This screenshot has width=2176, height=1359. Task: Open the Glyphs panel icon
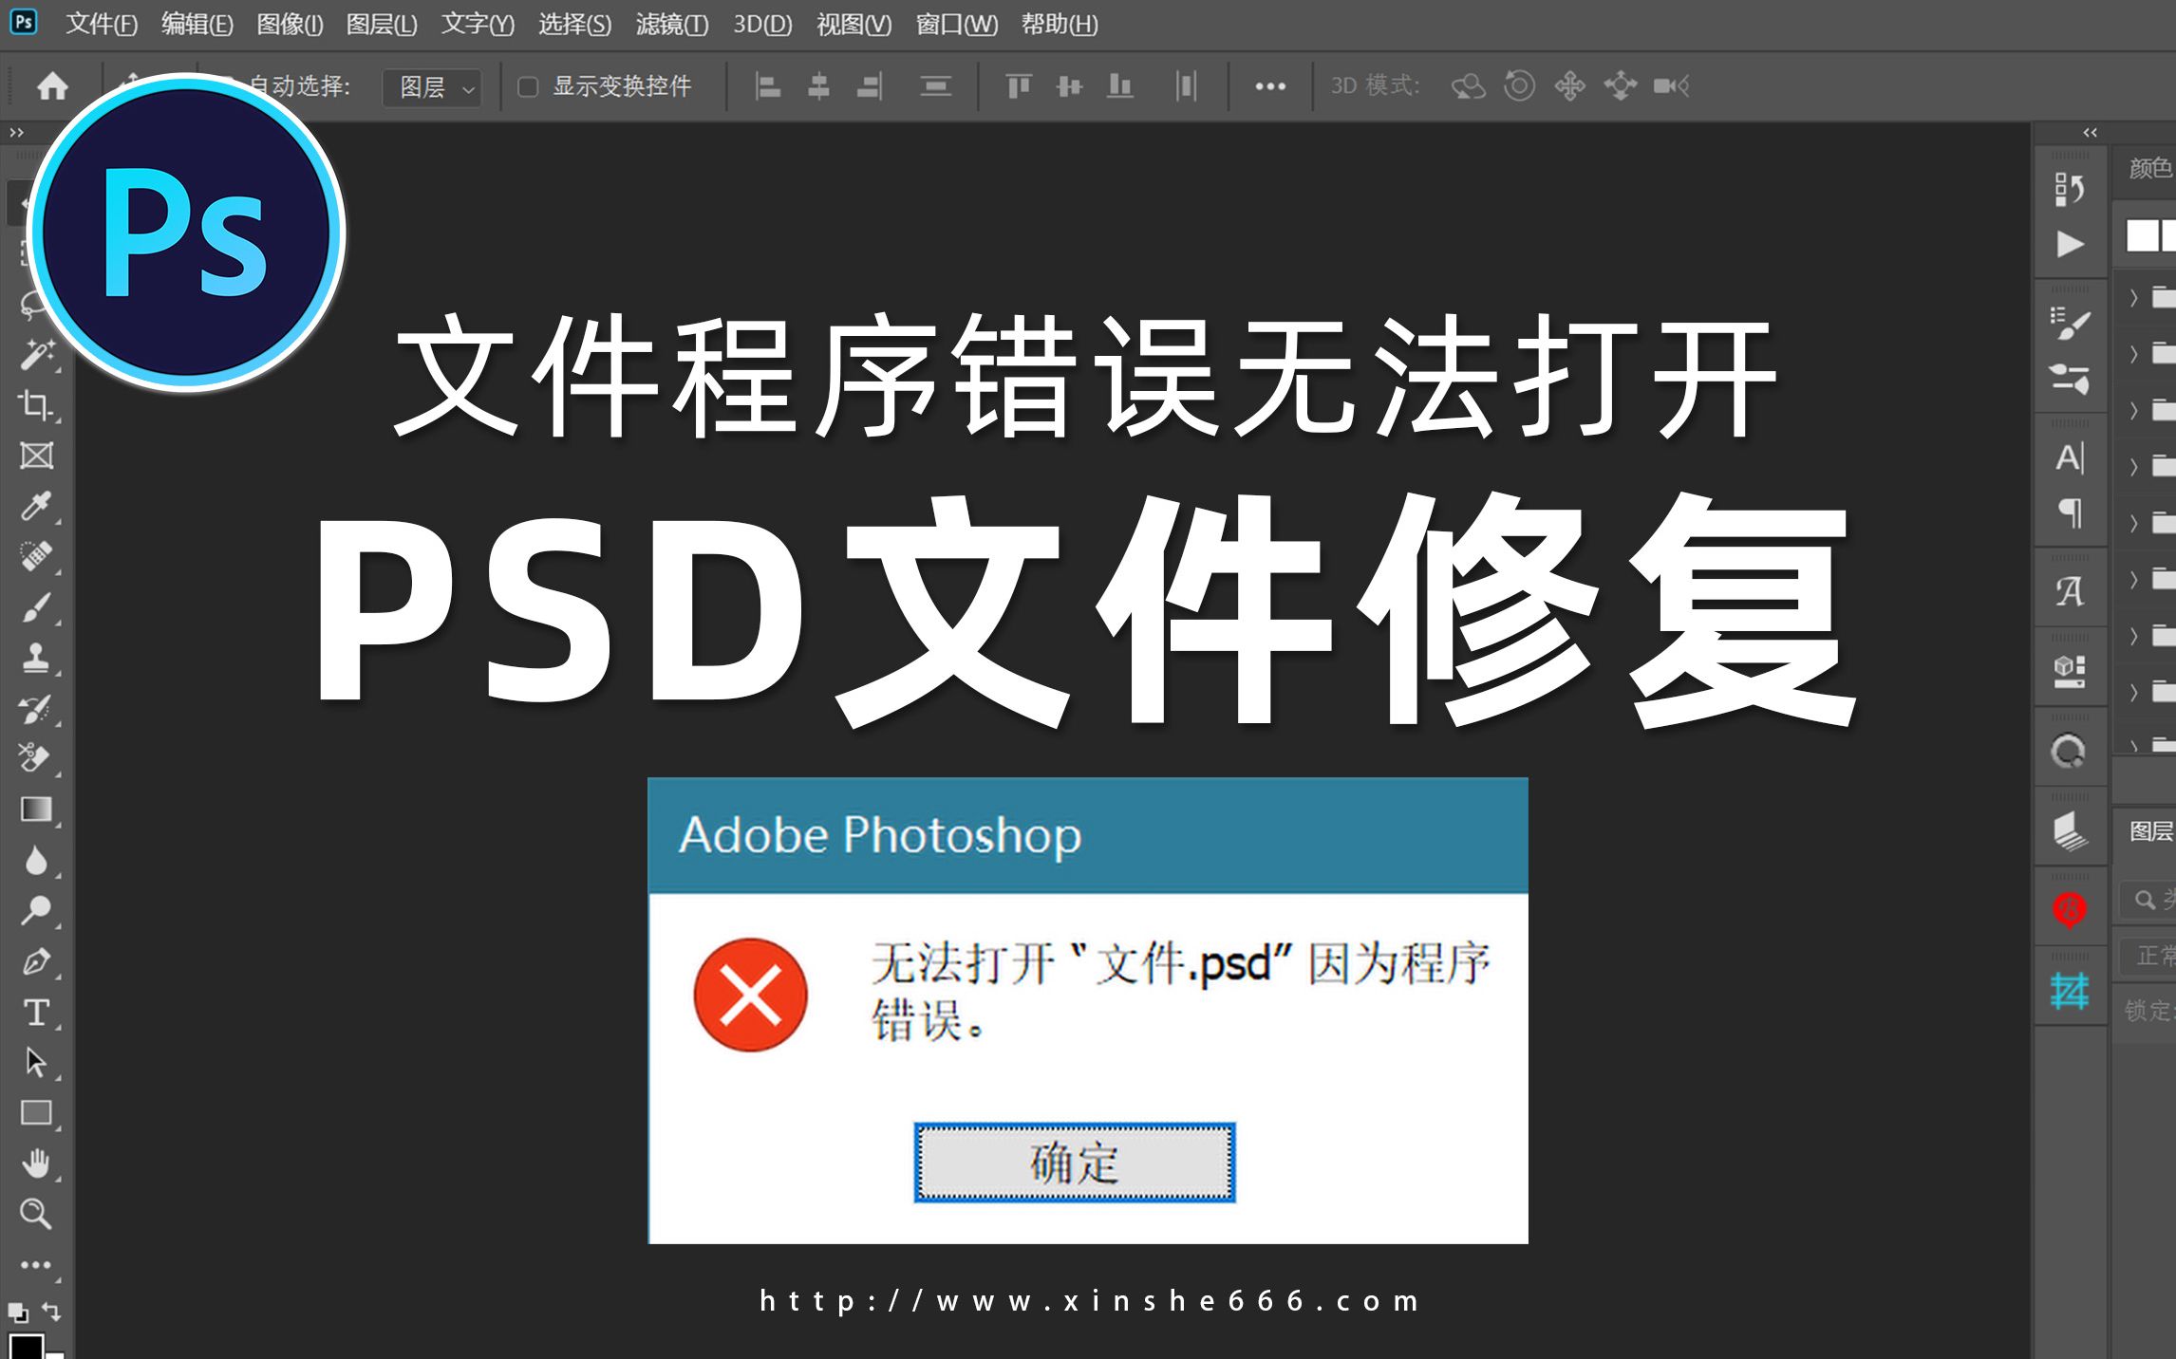pyautogui.click(x=2070, y=591)
